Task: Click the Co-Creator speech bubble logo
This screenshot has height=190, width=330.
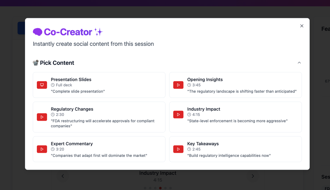Action: 37,32
